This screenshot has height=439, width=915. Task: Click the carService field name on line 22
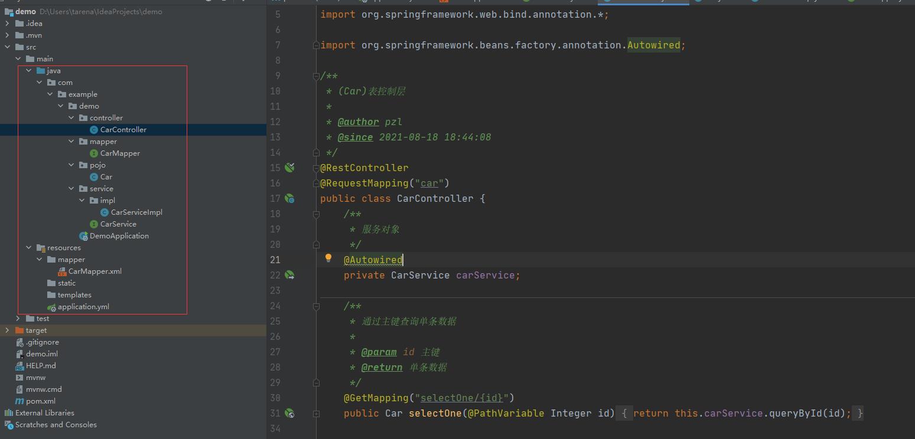(486, 276)
